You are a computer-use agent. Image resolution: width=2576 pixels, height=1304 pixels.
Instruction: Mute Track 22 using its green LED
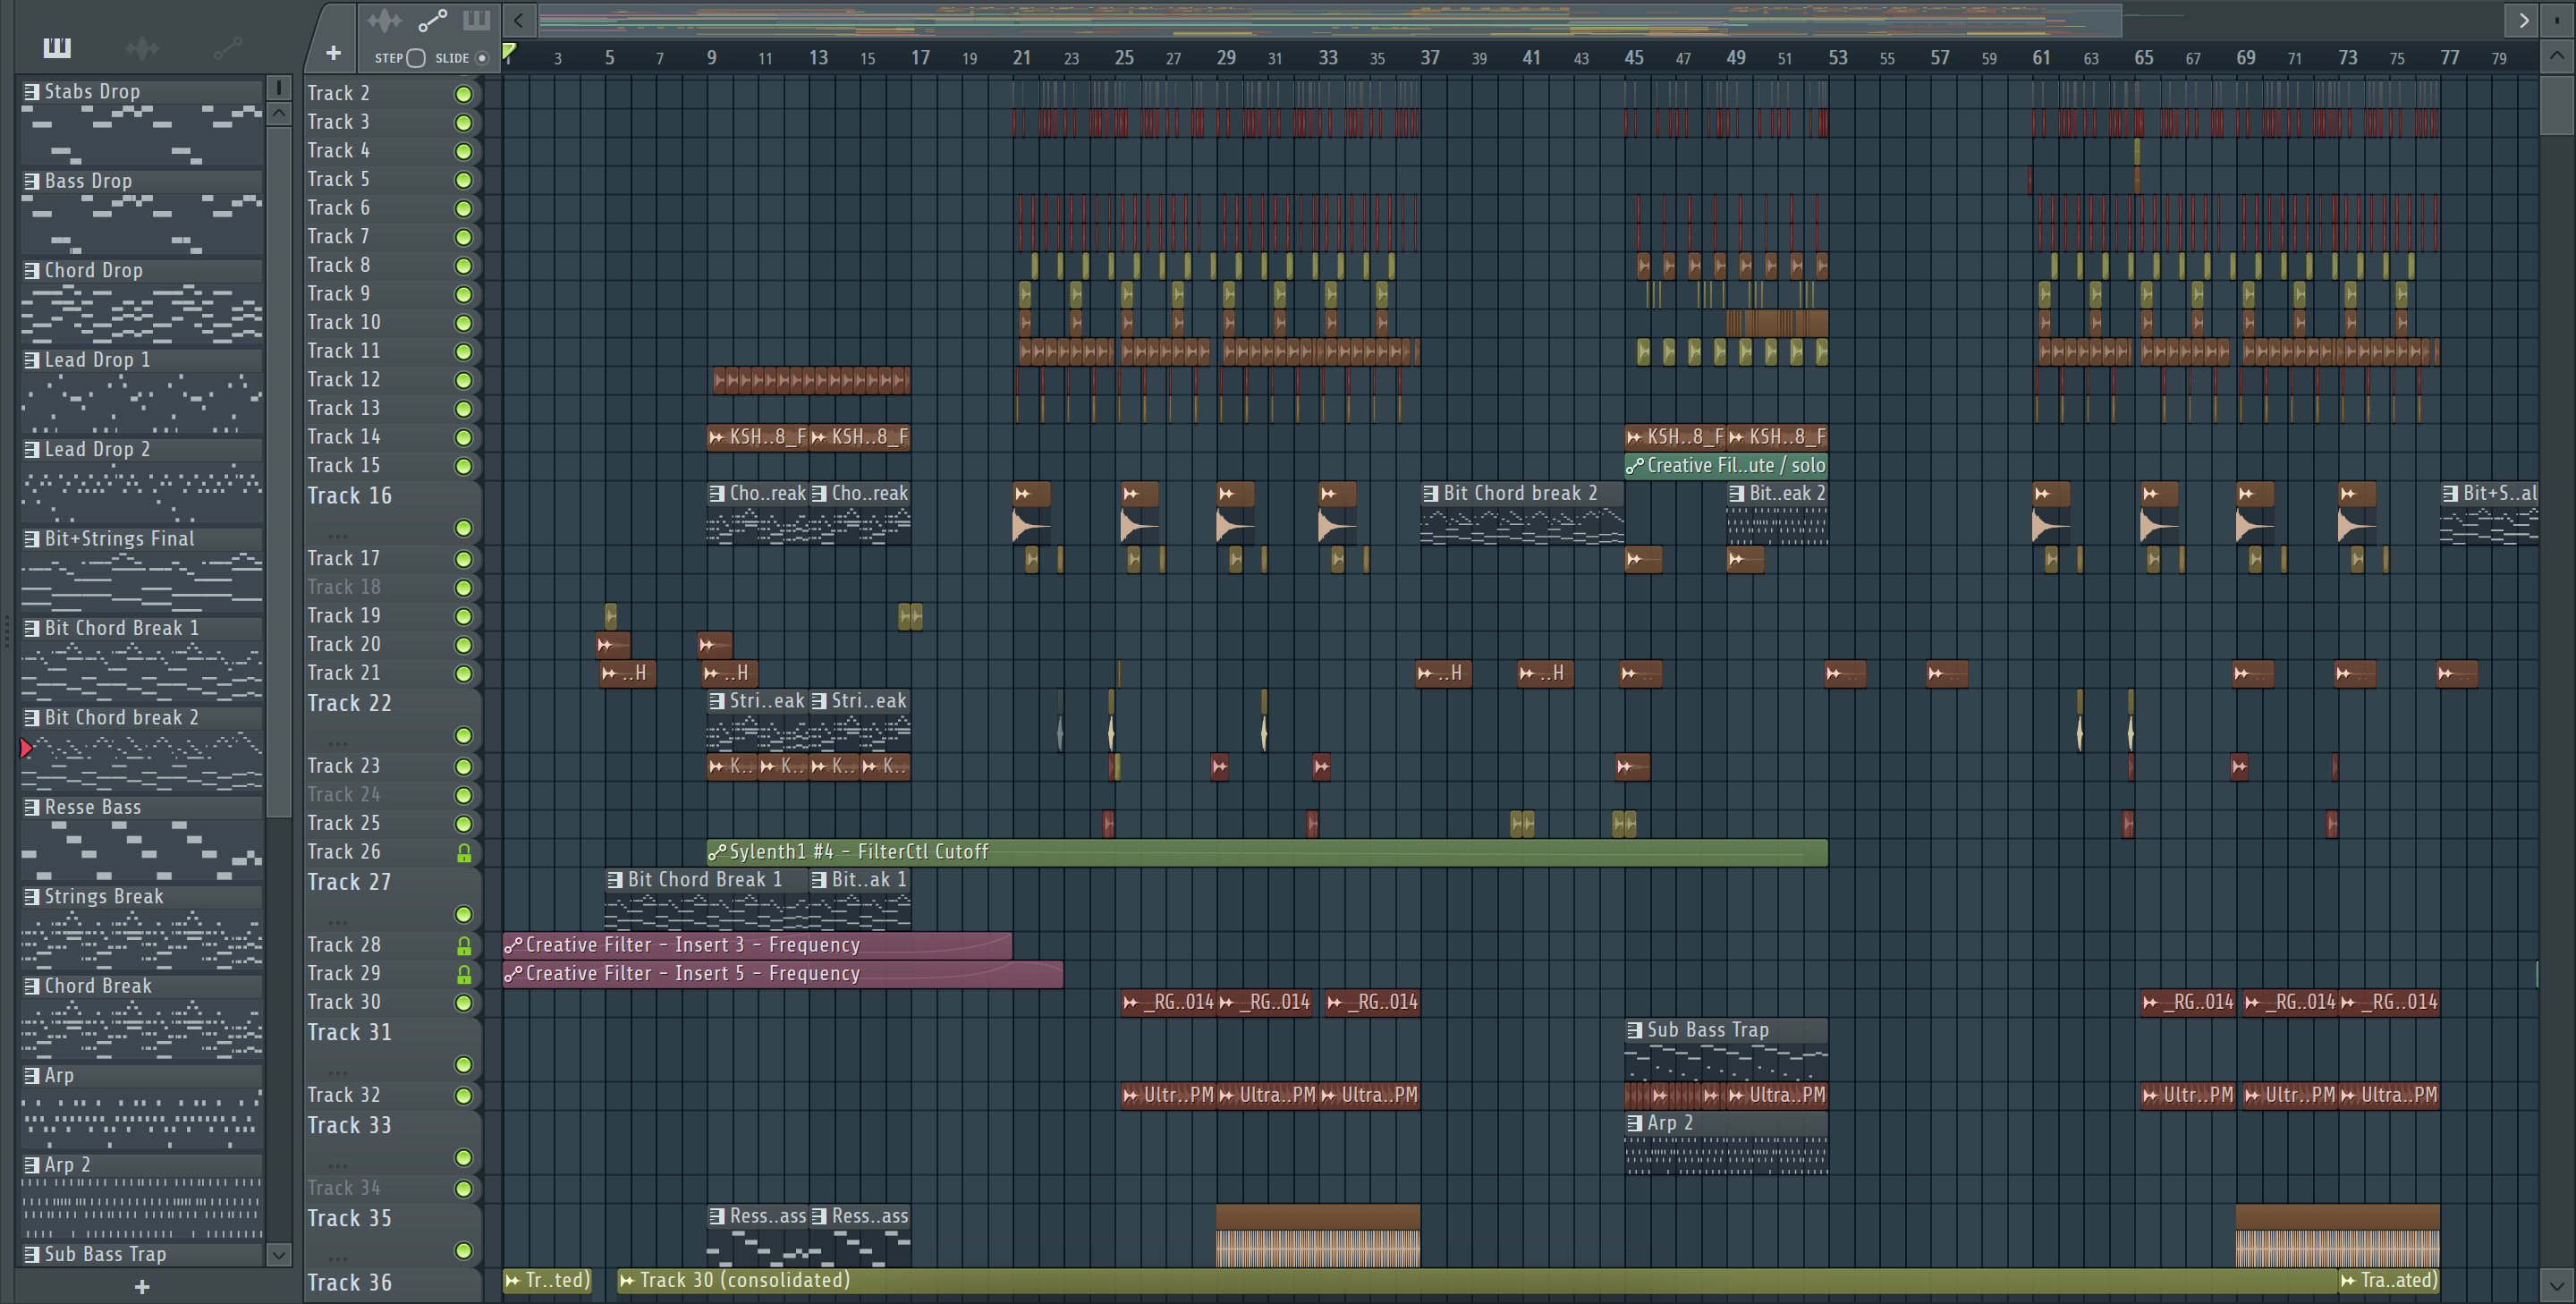coord(464,736)
